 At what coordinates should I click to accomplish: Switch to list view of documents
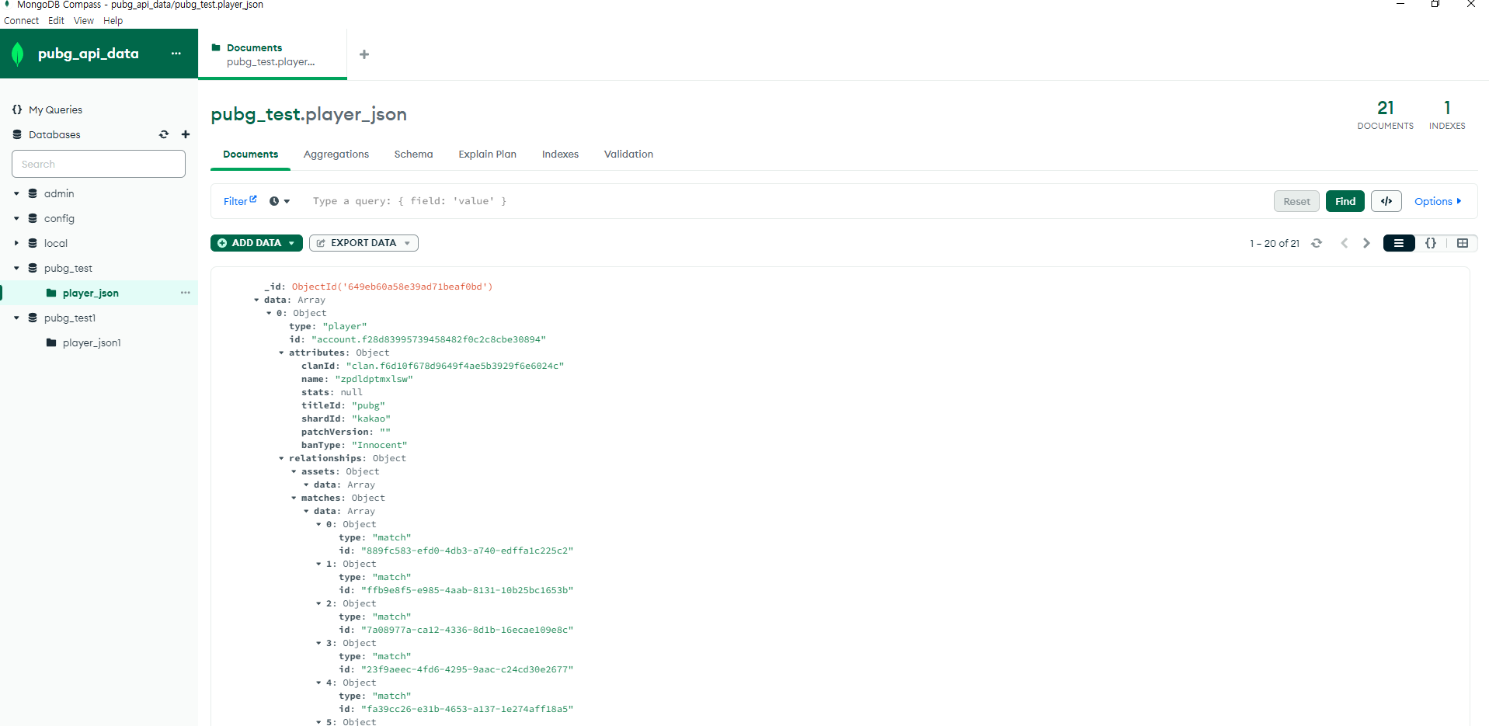coord(1399,243)
